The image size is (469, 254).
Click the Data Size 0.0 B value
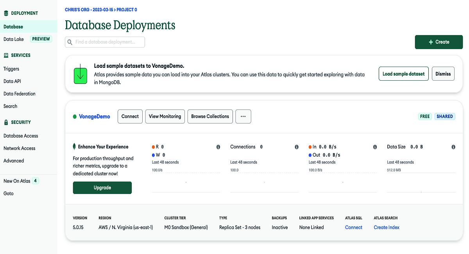[417, 147]
